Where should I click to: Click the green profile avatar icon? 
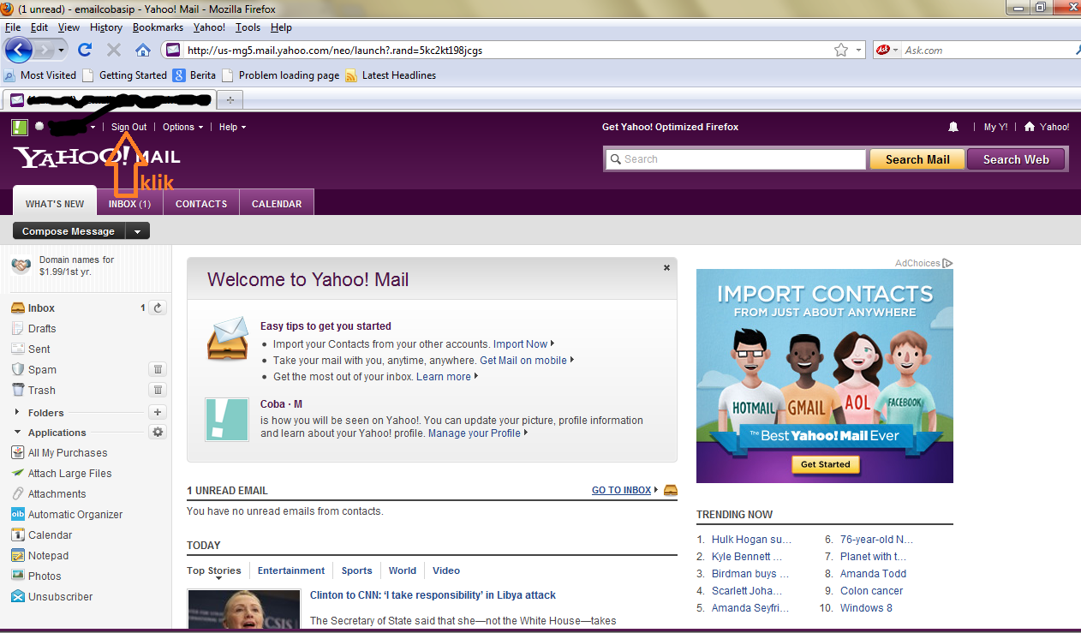coord(20,127)
